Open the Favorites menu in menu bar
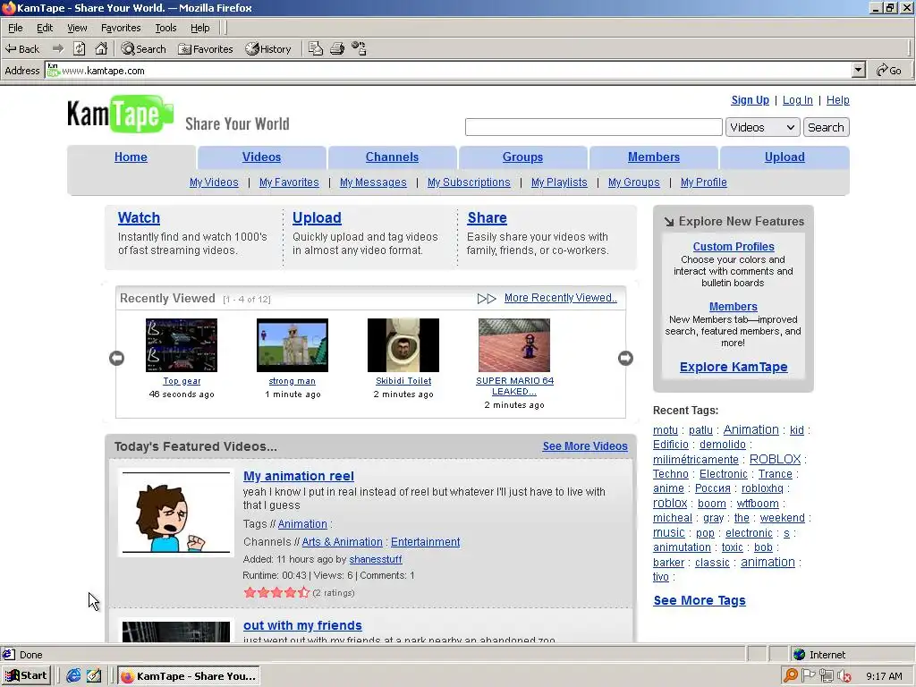The height and width of the screenshot is (687, 916). tap(121, 28)
